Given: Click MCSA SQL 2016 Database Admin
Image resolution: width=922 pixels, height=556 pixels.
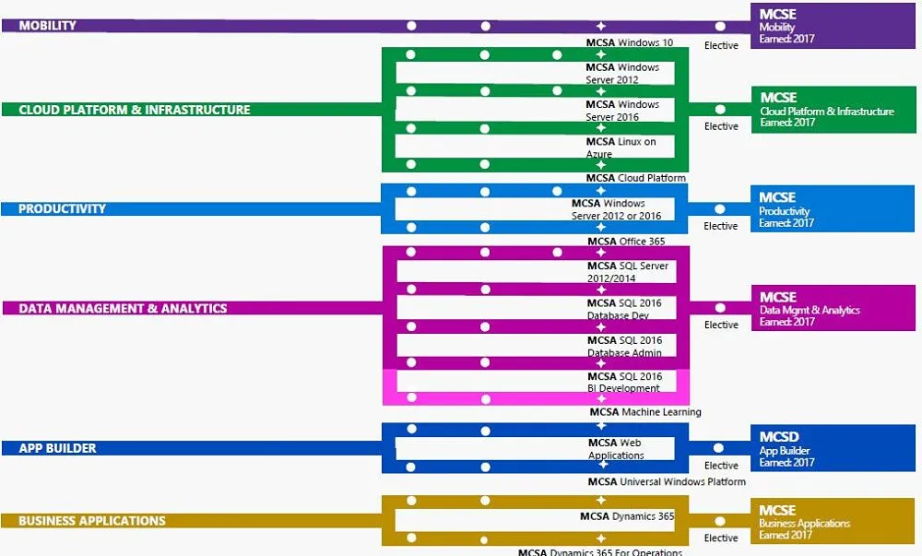Looking at the screenshot, I should pos(624,347).
